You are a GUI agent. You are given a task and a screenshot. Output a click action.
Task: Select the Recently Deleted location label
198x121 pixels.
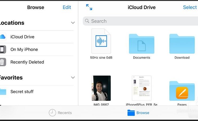(x=27, y=62)
